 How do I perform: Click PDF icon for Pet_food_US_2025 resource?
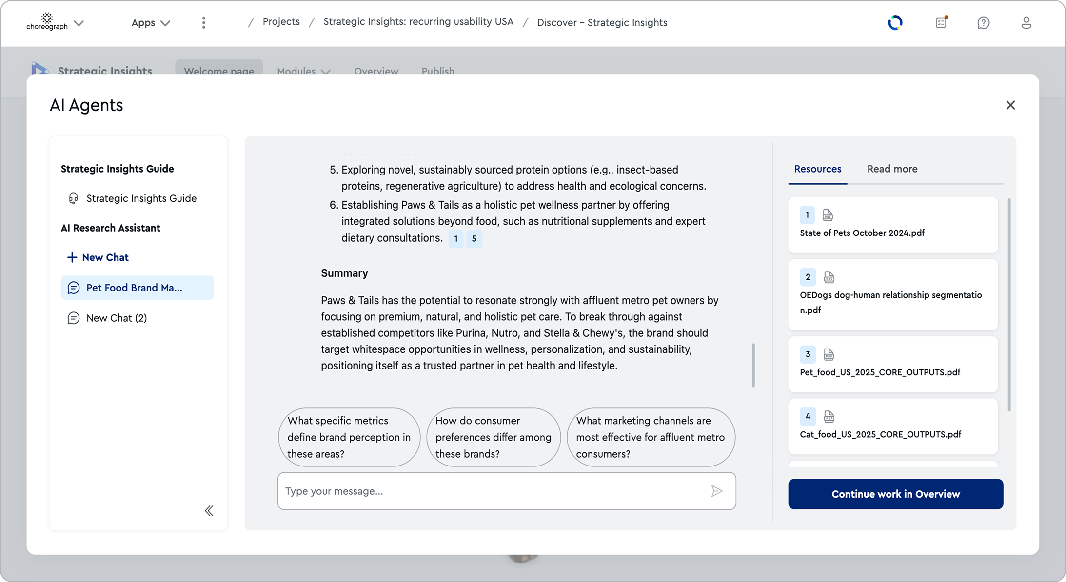pos(829,354)
